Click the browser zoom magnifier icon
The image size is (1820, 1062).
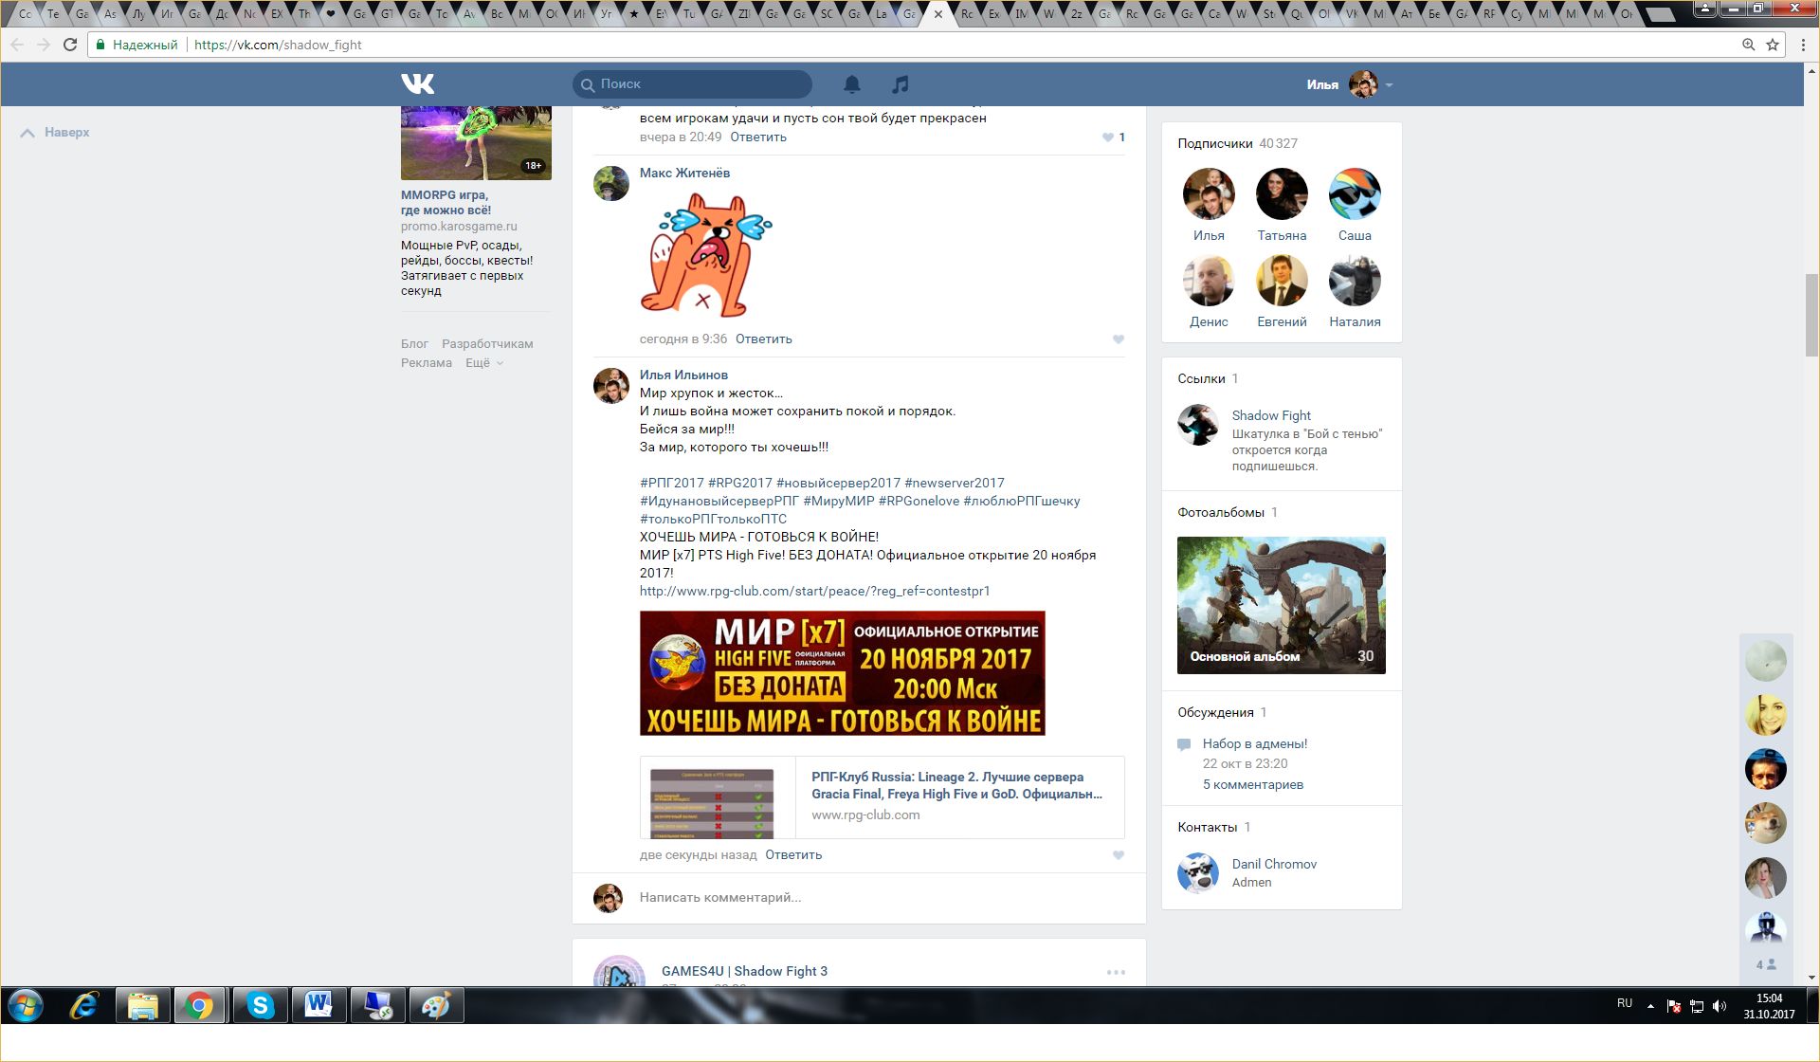coord(1748,45)
